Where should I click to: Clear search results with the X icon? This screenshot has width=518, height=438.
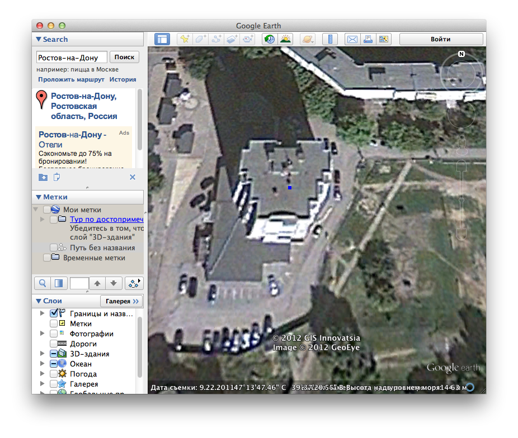[133, 177]
